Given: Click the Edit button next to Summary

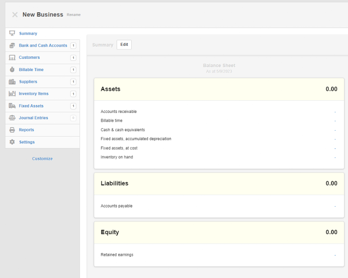Looking at the screenshot, I should click(x=124, y=45).
